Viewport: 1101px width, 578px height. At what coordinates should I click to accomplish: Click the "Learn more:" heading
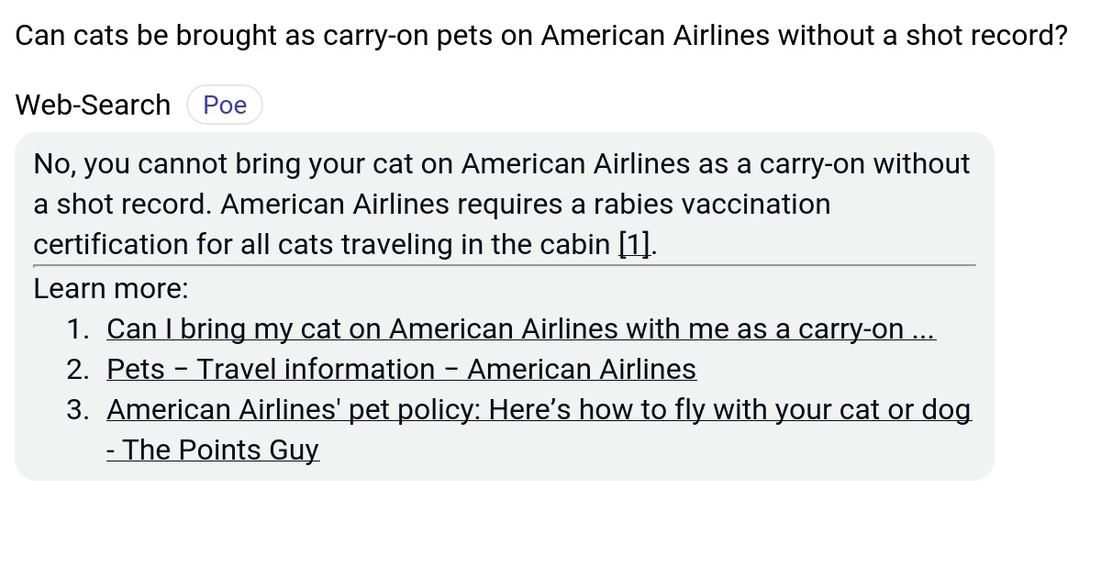[x=110, y=288]
